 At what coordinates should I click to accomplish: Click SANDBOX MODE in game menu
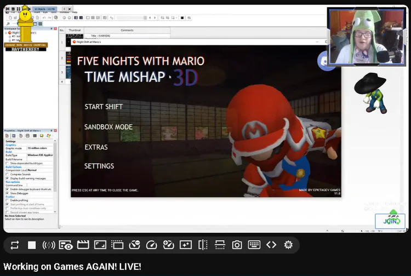coord(109,127)
